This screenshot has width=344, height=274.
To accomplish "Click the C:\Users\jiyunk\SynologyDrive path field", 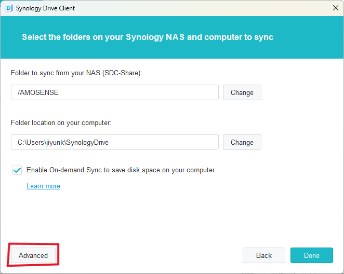I will (x=114, y=142).
